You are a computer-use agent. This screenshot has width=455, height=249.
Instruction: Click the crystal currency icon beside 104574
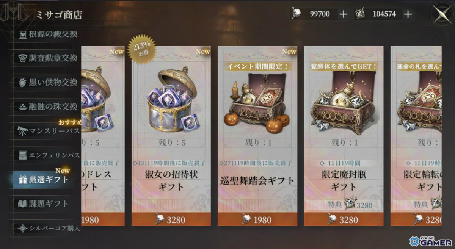click(361, 14)
